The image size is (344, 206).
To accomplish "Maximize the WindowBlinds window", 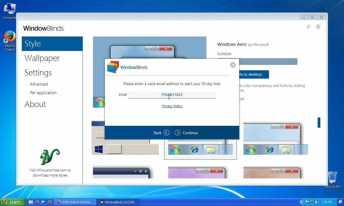I will (312, 17).
